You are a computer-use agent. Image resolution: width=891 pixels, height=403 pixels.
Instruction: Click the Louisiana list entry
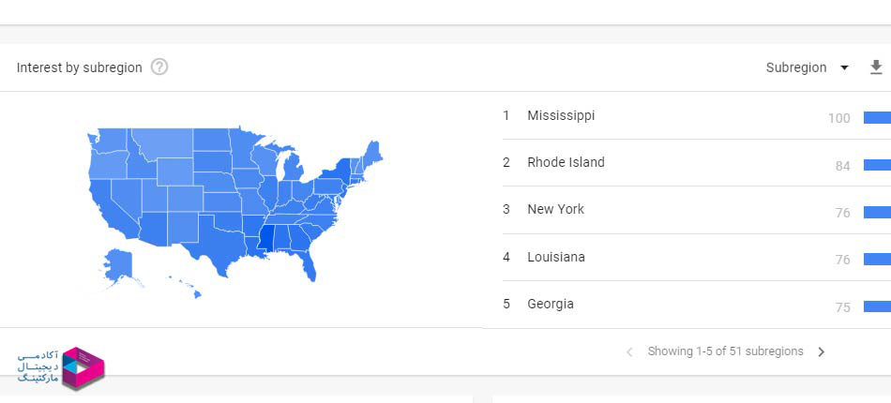[555, 257]
